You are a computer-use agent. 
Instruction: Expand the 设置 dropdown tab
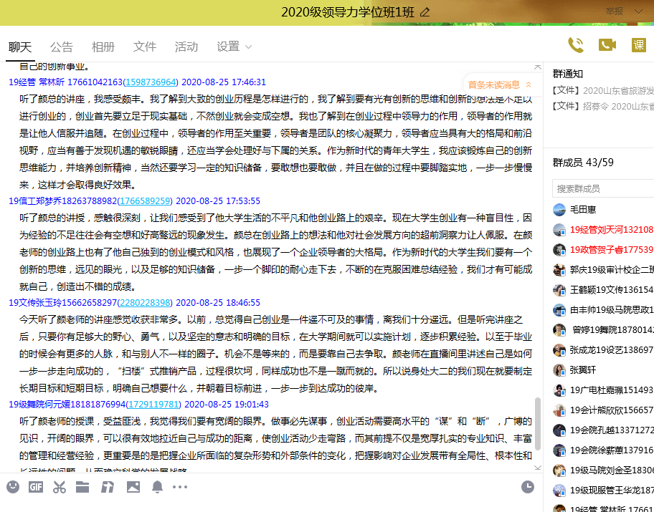point(234,47)
